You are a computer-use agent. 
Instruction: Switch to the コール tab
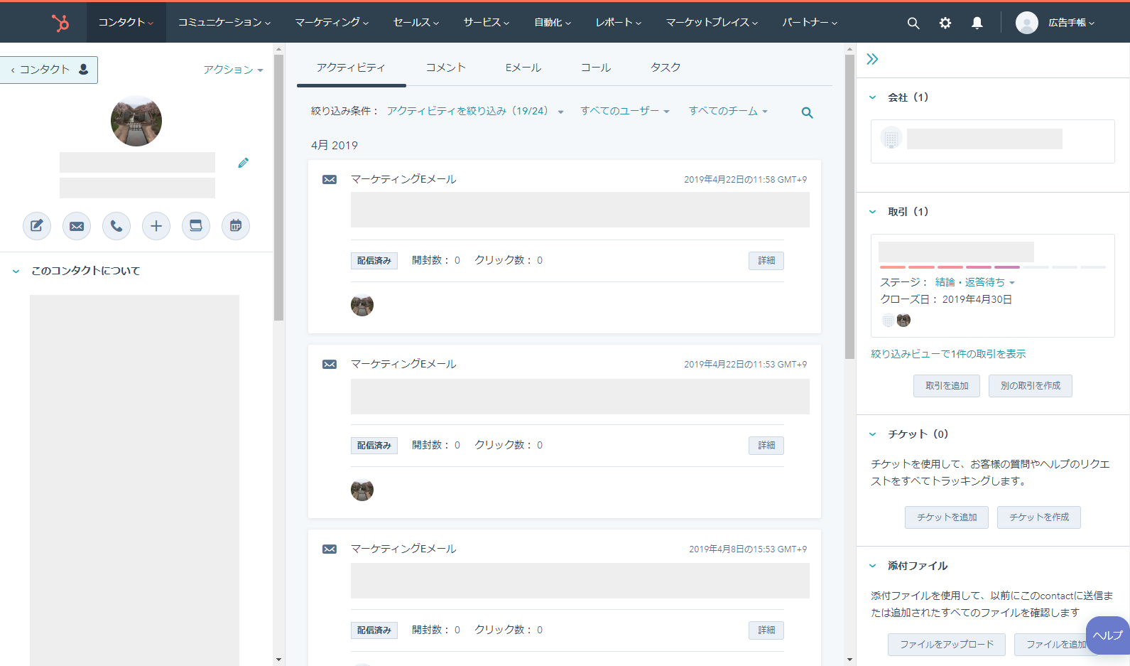(x=596, y=68)
